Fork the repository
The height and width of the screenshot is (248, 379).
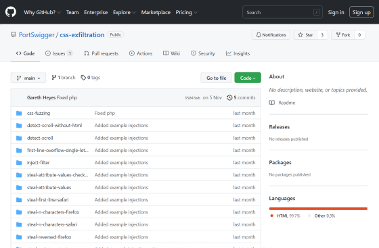click(x=342, y=35)
